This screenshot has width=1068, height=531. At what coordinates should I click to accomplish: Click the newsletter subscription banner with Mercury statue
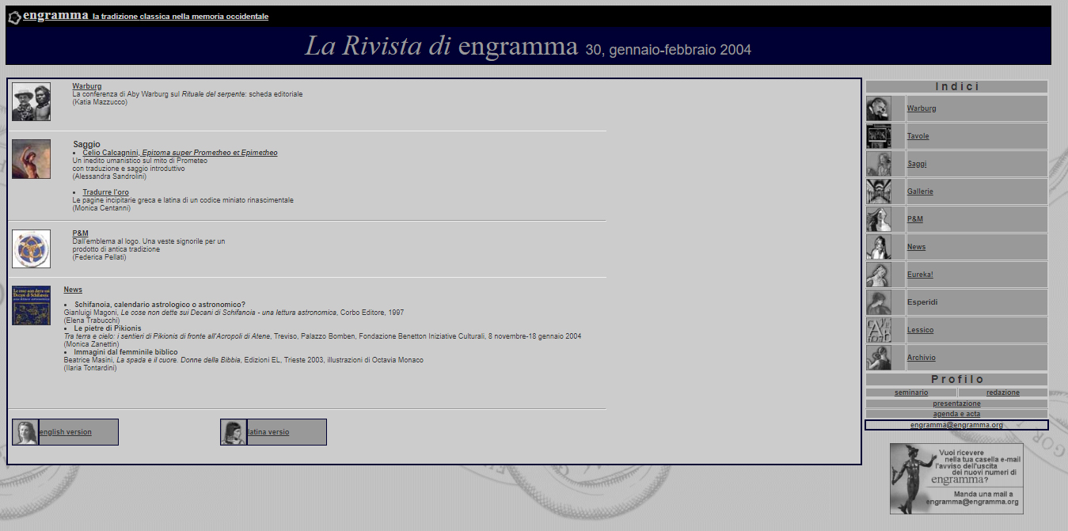(x=956, y=478)
